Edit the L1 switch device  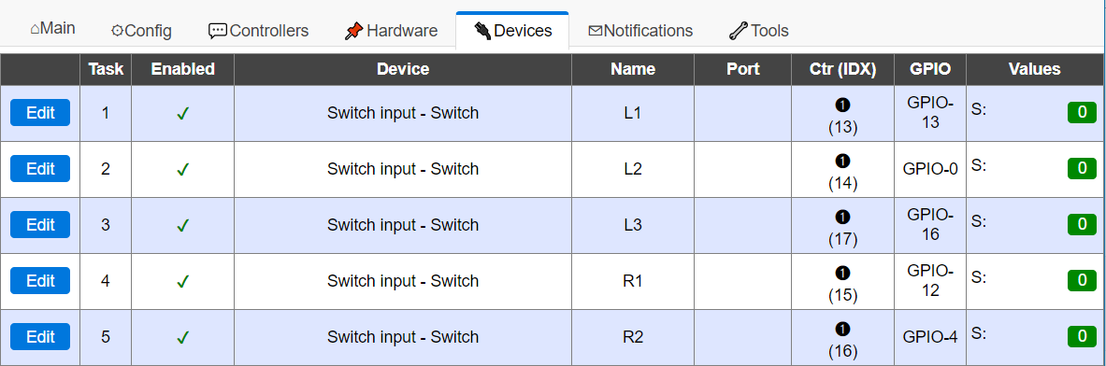(40, 113)
